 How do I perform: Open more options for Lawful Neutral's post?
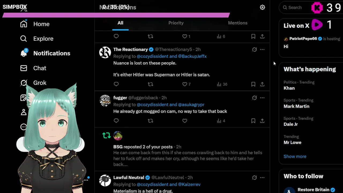262,177
